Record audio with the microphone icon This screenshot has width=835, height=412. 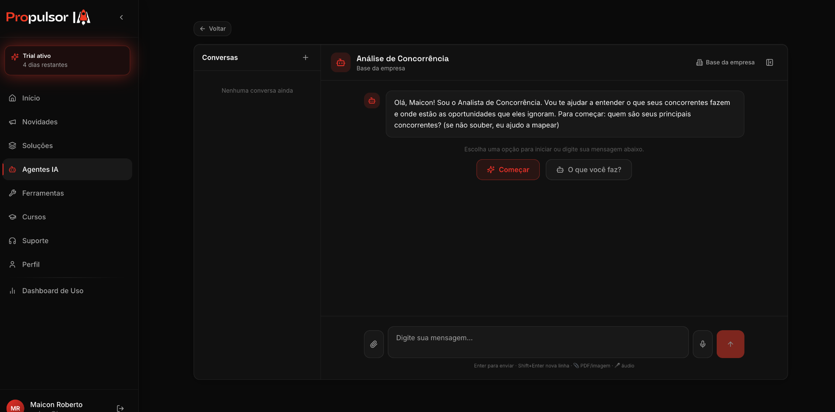click(x=703, y=344)
